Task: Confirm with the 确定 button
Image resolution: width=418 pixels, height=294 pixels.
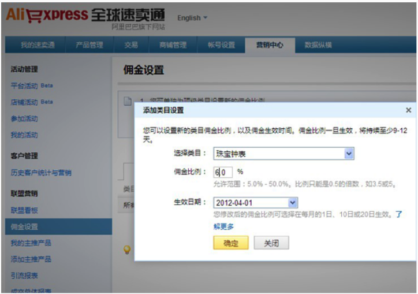Action: 230,243
